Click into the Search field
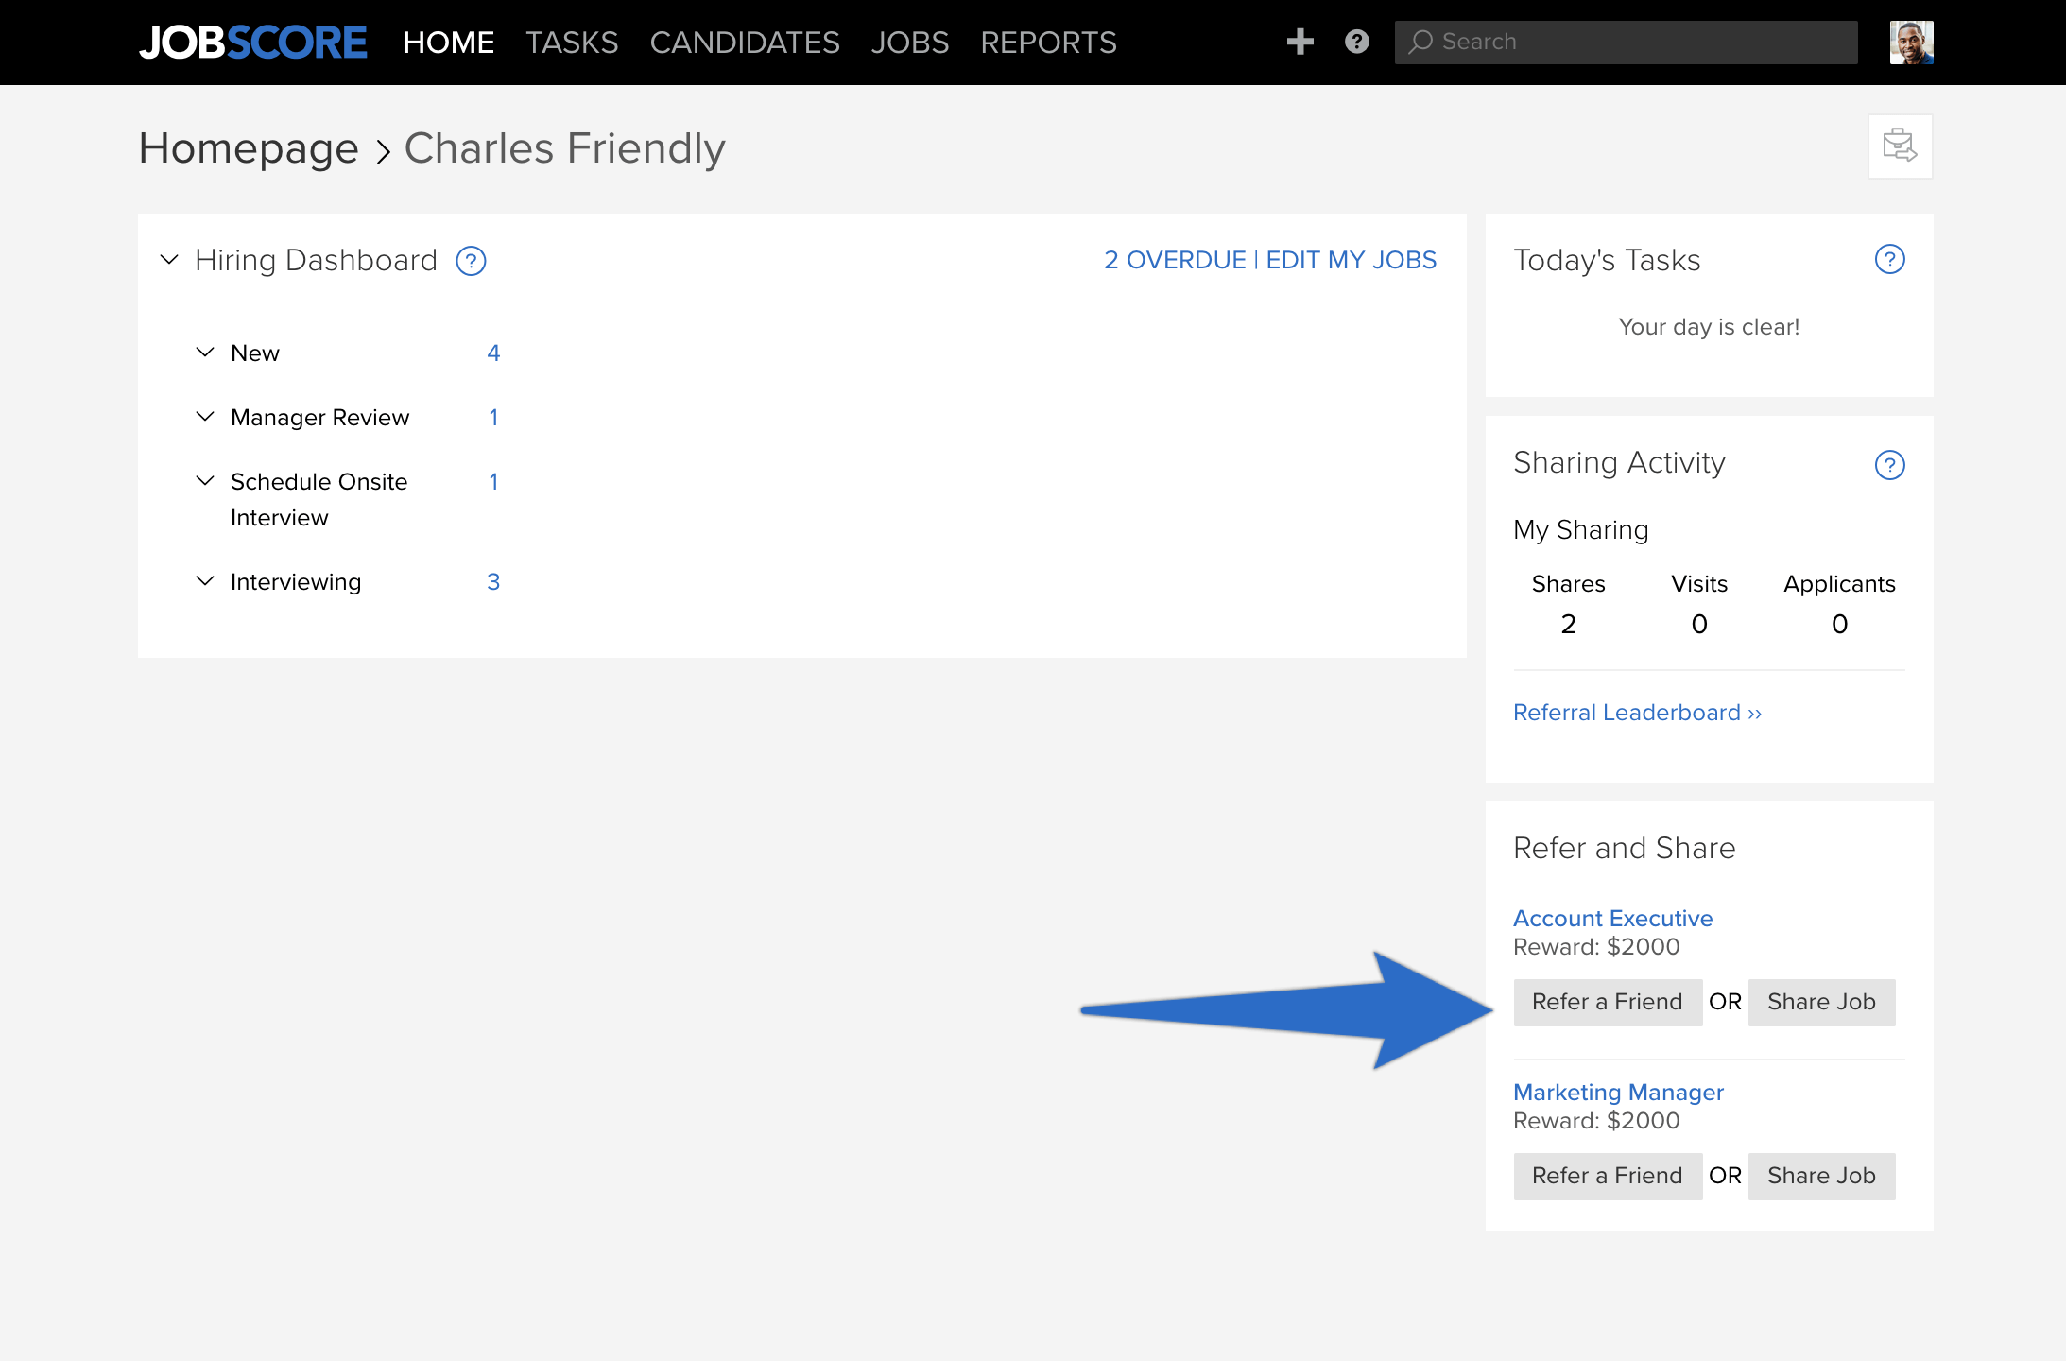Image resolution: width=2066 pixels, height=1361 pixels. click(x=1626, y=43)
